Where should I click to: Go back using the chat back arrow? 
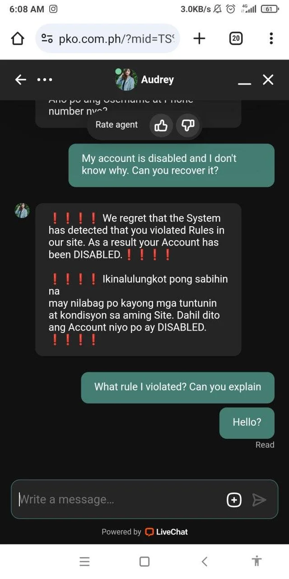click(20, 80)
